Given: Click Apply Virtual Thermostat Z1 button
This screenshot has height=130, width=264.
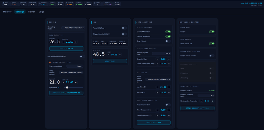Looking at the screenshot, I should [66, 93].
